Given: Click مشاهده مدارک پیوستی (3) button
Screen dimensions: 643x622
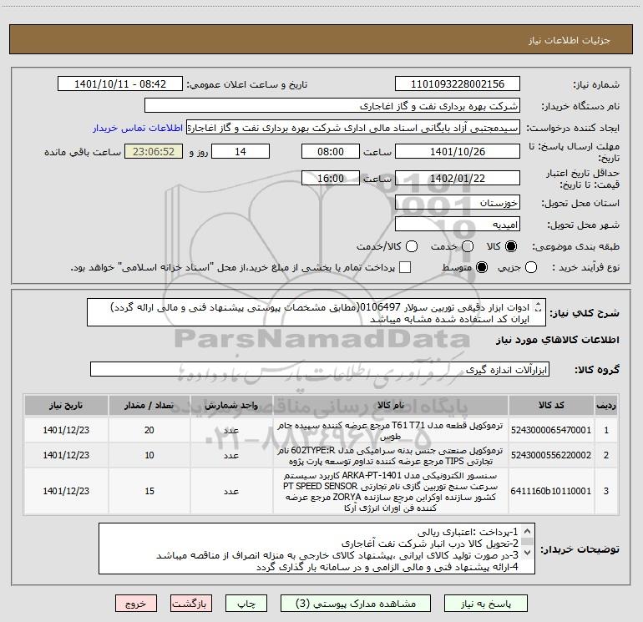Looking at the screenshot, I should pyautogui.click(x=356, y=604).
